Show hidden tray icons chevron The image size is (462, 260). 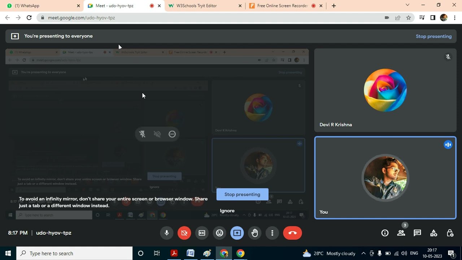click(x=363, y=253)
